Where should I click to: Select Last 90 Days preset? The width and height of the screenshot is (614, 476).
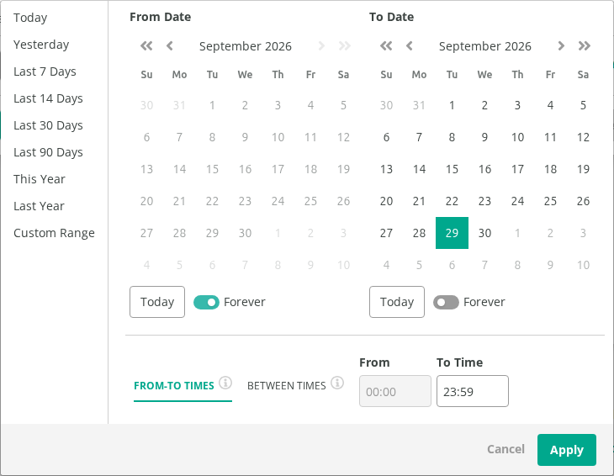tap(48, 152)
